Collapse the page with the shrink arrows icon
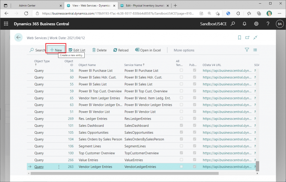 tap(255, 38)
